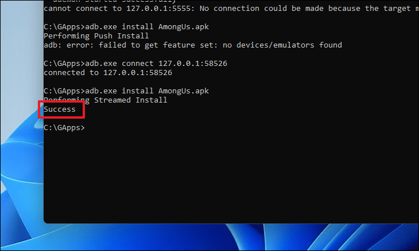Click the 'Performing Streamed Install' line
Screen dimensions: 419x251
pyautogui.click(x=105, y=100)
